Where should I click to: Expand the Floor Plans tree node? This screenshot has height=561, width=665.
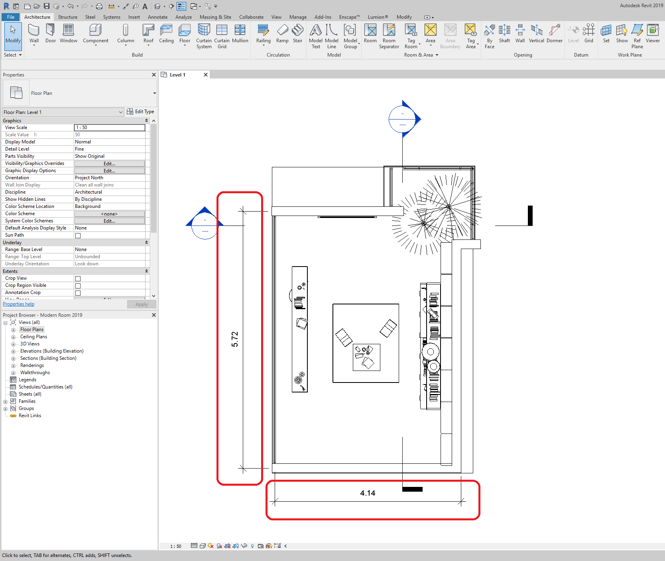(13, 330)
